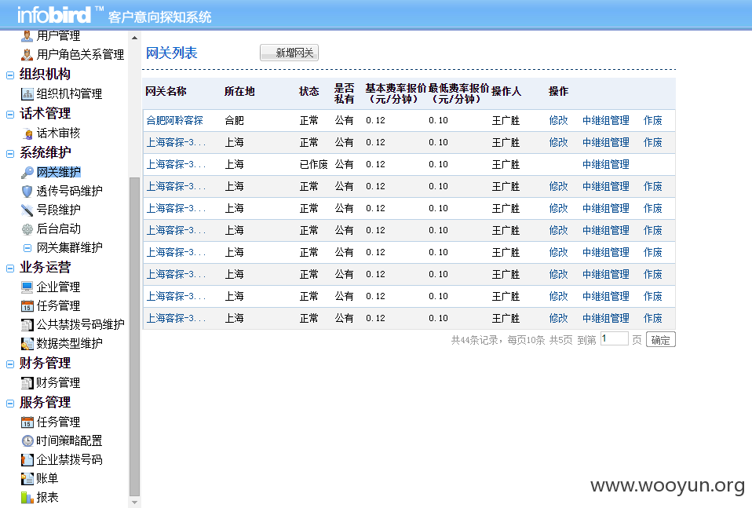Click the sidebar scrollbar down arrow

(135, 503)
